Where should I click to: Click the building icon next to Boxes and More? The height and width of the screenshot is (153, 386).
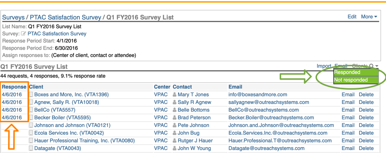click(x=31, y=95)
